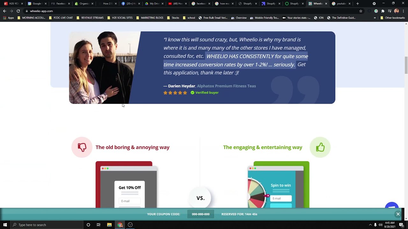This screenshot has height=229, width=408.
Task: Open the blue chat widget bubble
Action: [392, 205]
